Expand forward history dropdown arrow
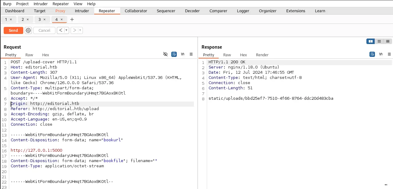 pos(80,30)
